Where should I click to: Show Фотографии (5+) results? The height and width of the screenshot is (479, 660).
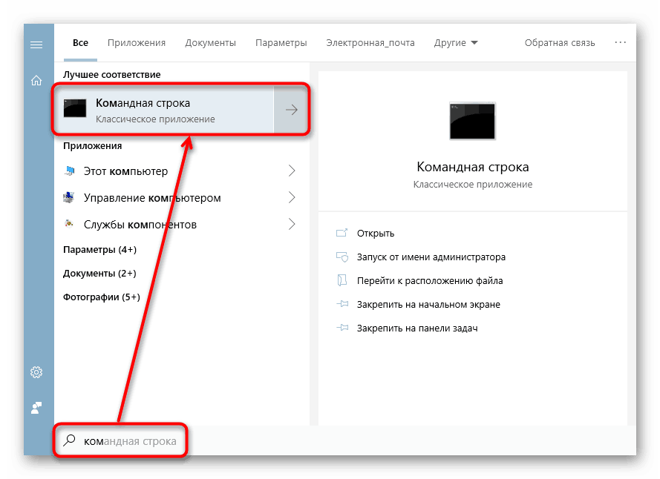(x=102, y=297)
